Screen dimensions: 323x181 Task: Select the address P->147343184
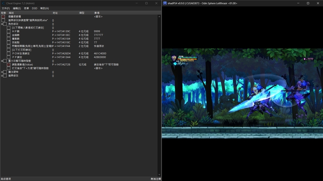[61, 39]
